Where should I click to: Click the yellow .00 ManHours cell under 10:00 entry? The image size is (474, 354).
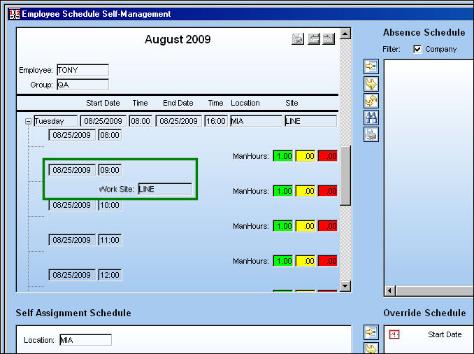click(x=306, y=226)
